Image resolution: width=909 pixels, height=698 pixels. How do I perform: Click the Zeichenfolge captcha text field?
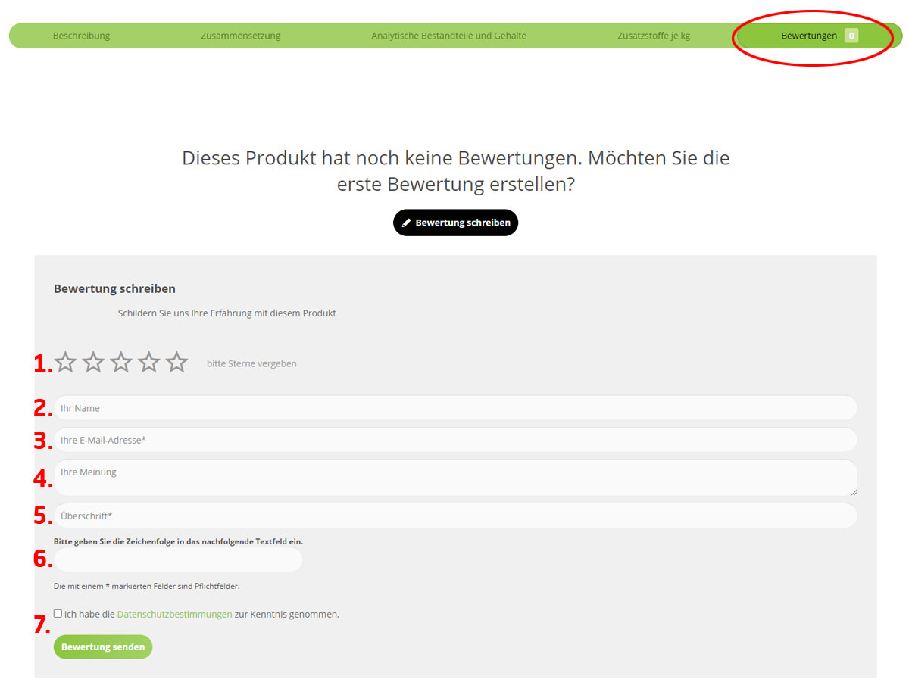pyautogui.click(x=178, y=560)
